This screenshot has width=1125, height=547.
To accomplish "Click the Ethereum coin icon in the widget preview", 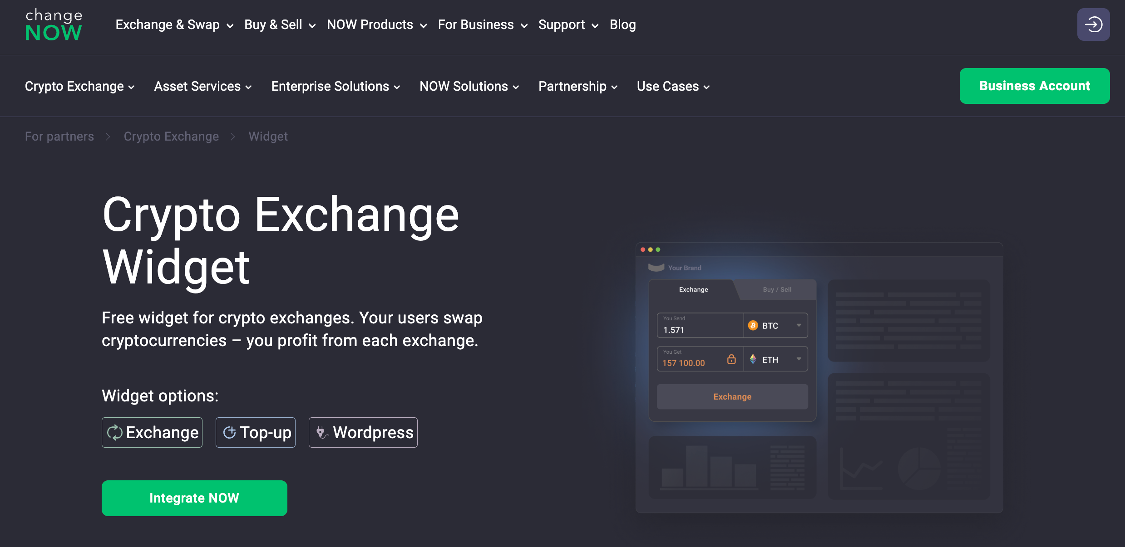I will [753, 359].
